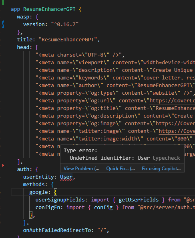
Task: Open the og:url https://CoverLe link
Action: click(x=172, y=101)
